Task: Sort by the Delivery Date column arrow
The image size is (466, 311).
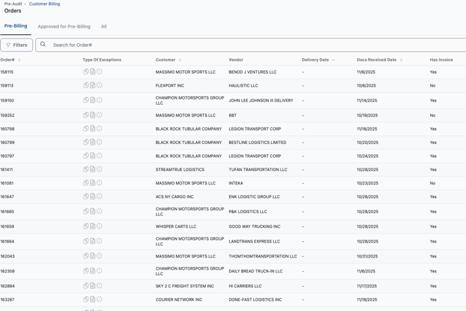Action: pos(333,60)
